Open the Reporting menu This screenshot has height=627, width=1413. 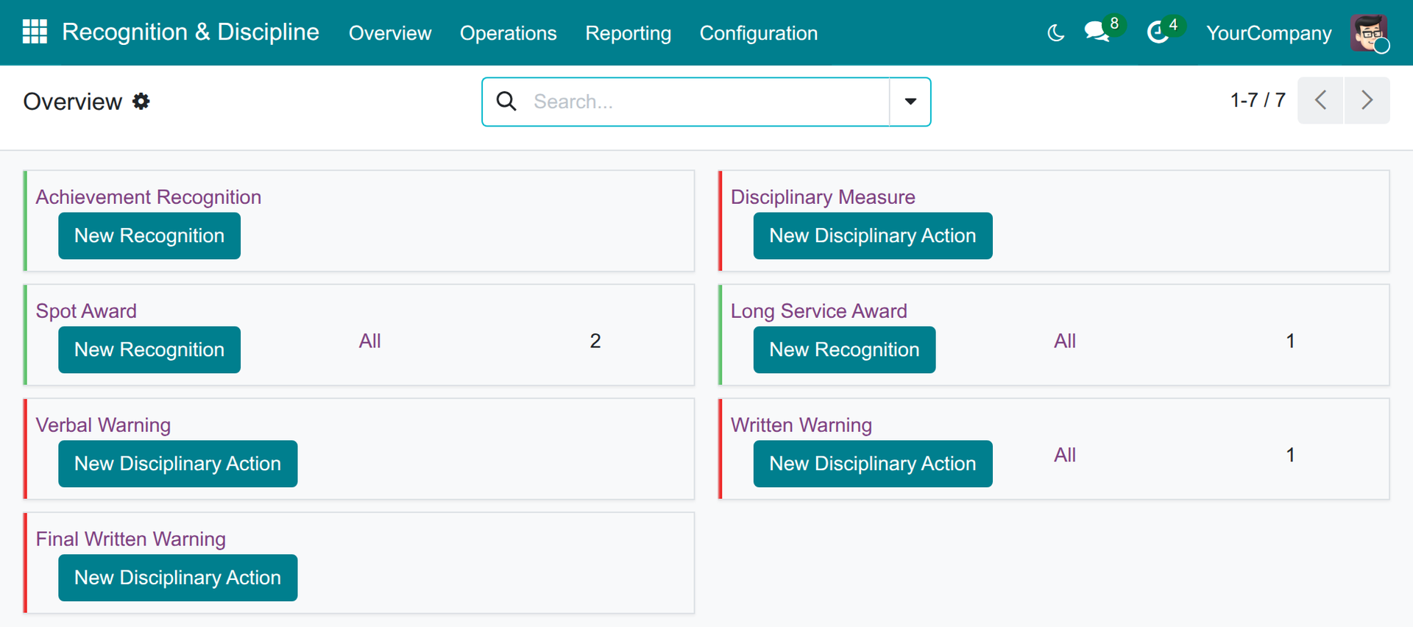tap(628, 33)
